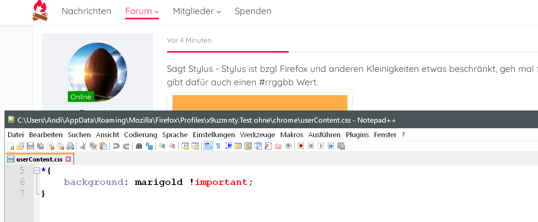The height and width of the screenshot is (222, 538).
Task: Collapse the code fold at line 5
Action: [x=36, y=171]
